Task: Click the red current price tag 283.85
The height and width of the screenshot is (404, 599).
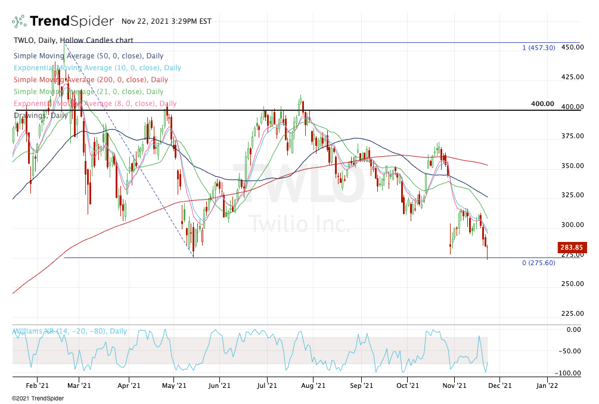Action: [x=572, y=247]
